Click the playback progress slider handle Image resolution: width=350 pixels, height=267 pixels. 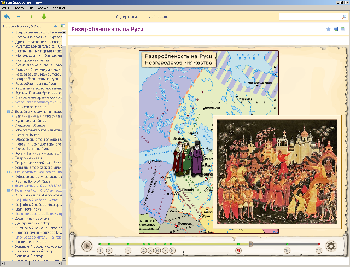tap(250, 244)
